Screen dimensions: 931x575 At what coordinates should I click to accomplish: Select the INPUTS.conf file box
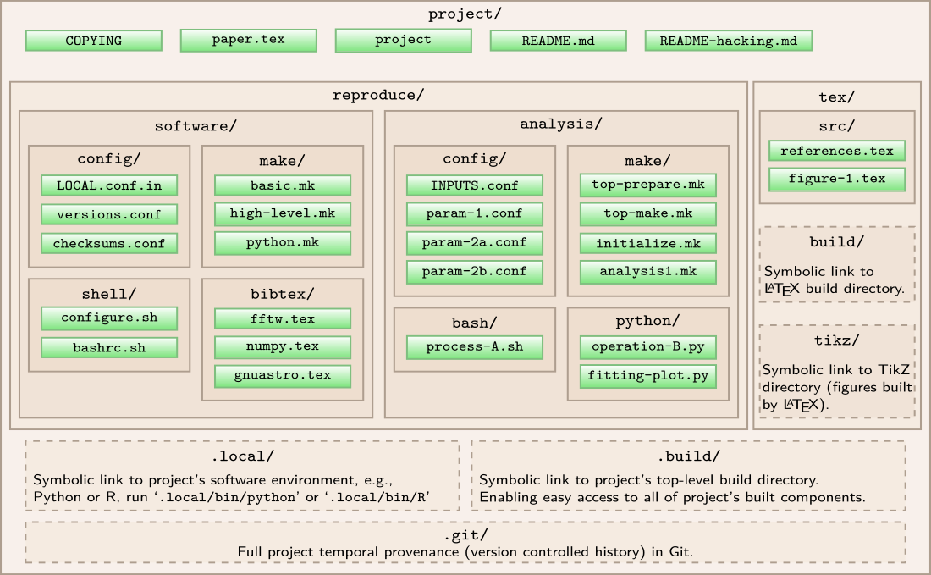(x=474, y=185)
